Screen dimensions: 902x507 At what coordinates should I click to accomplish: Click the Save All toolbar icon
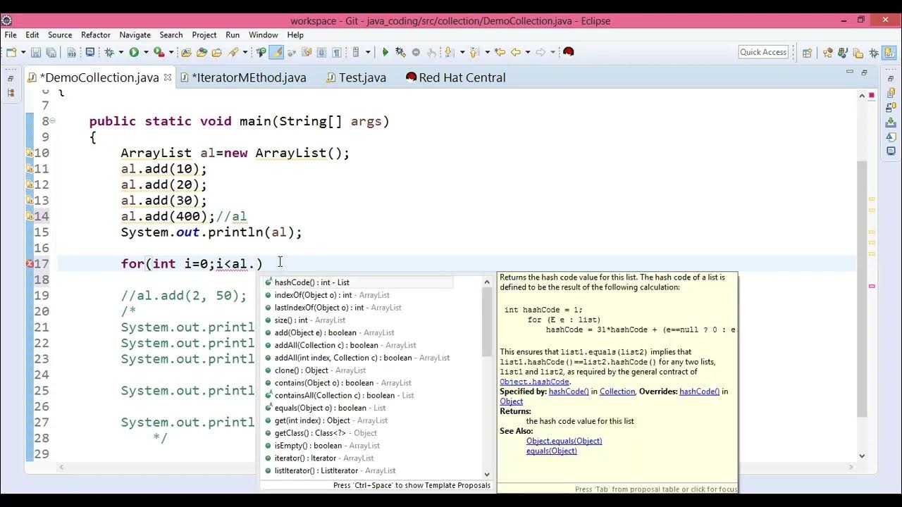tap(51, 52)
